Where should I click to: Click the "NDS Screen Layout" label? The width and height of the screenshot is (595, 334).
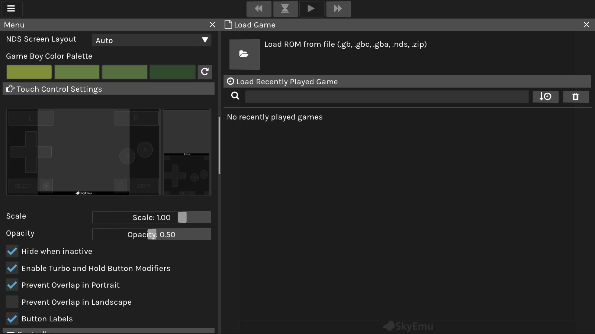point(41,39)
